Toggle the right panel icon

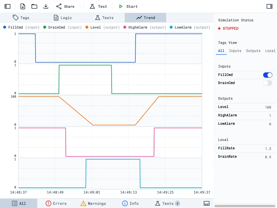[269, 6]
